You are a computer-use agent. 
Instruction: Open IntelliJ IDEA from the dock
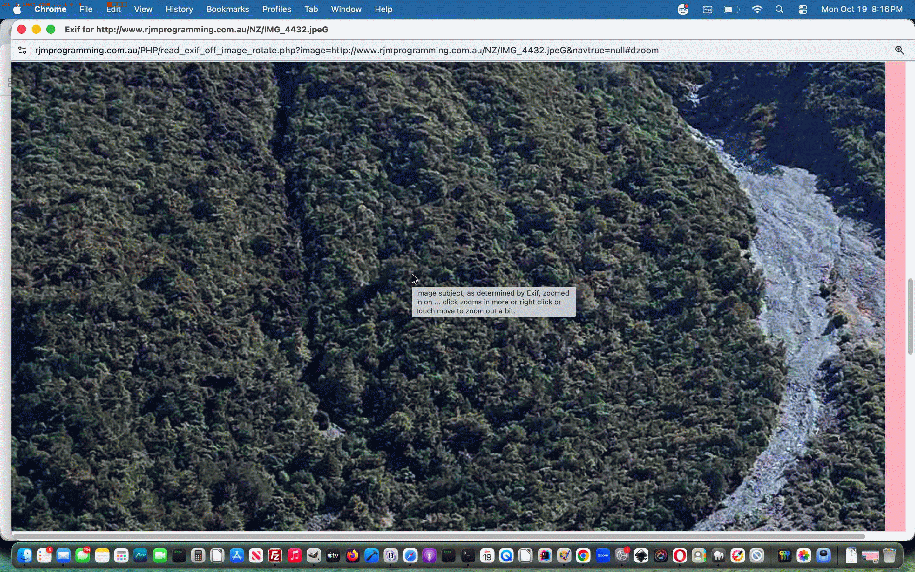[545, 555]
